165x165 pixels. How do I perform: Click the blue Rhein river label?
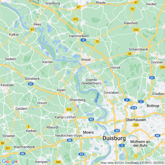97,98
